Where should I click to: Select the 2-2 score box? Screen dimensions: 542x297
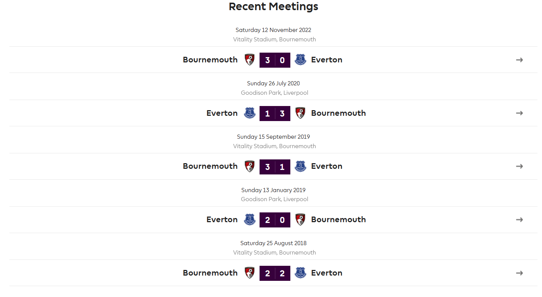point(275,273)
